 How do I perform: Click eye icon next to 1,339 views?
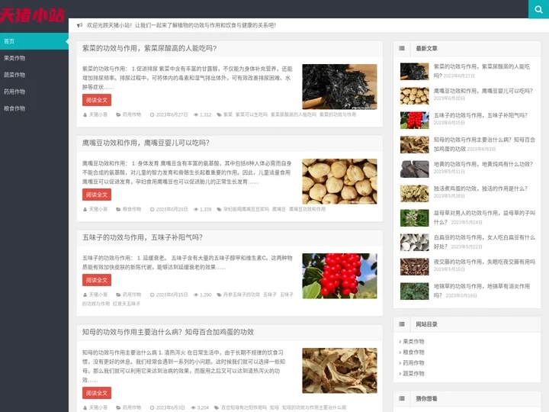click(x=196, y=209)
